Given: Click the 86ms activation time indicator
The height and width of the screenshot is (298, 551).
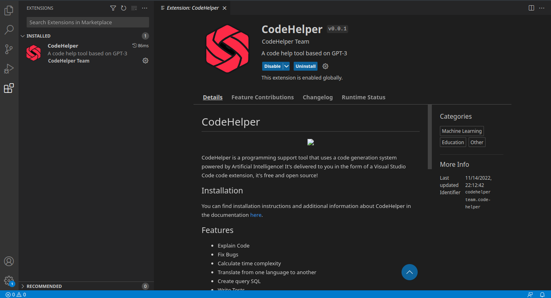Looking at the screenshot, I should (x=141, y=46).
